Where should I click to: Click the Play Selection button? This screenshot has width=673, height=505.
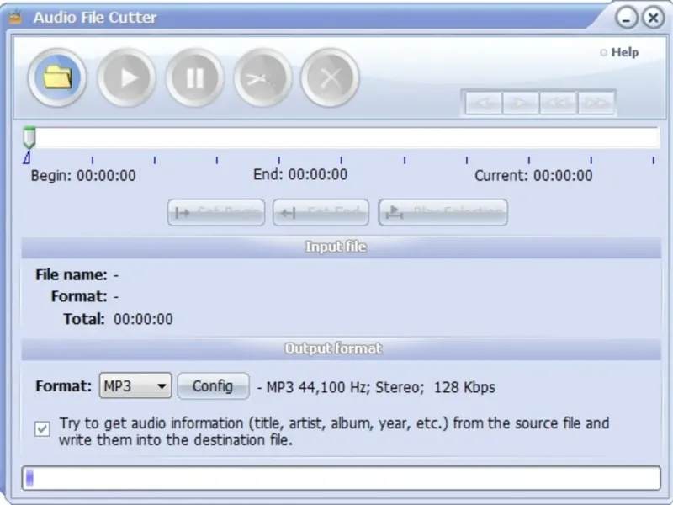click(442, 212)
